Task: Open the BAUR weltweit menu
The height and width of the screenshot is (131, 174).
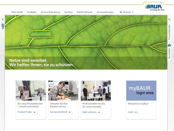Action: click(x=85, y=12)
